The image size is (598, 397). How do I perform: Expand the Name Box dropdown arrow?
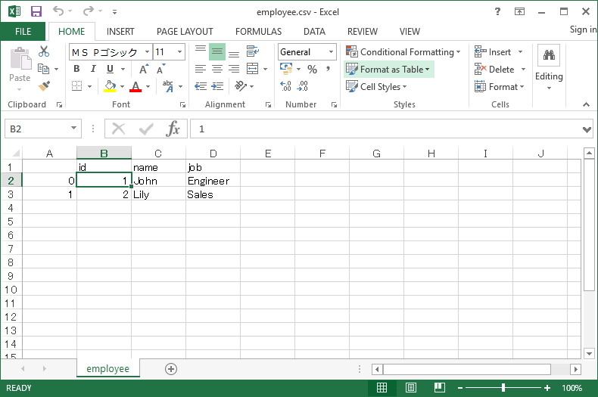(73, 129)
